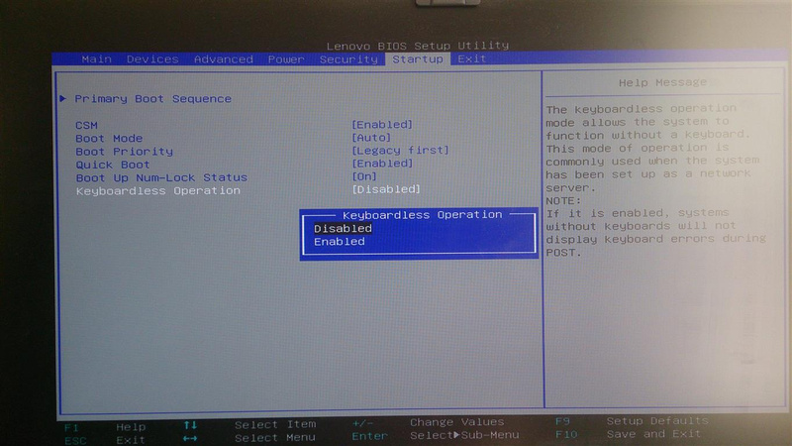
Task: Change CSM value [Enabled]
Action: tap(382, 125)
